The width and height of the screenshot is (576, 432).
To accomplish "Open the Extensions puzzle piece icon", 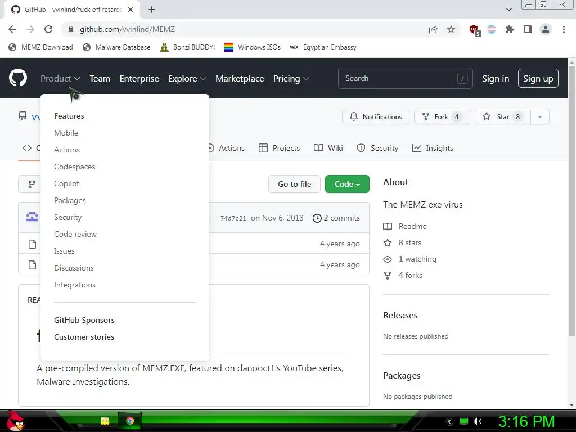I will (x=510, y=29).
